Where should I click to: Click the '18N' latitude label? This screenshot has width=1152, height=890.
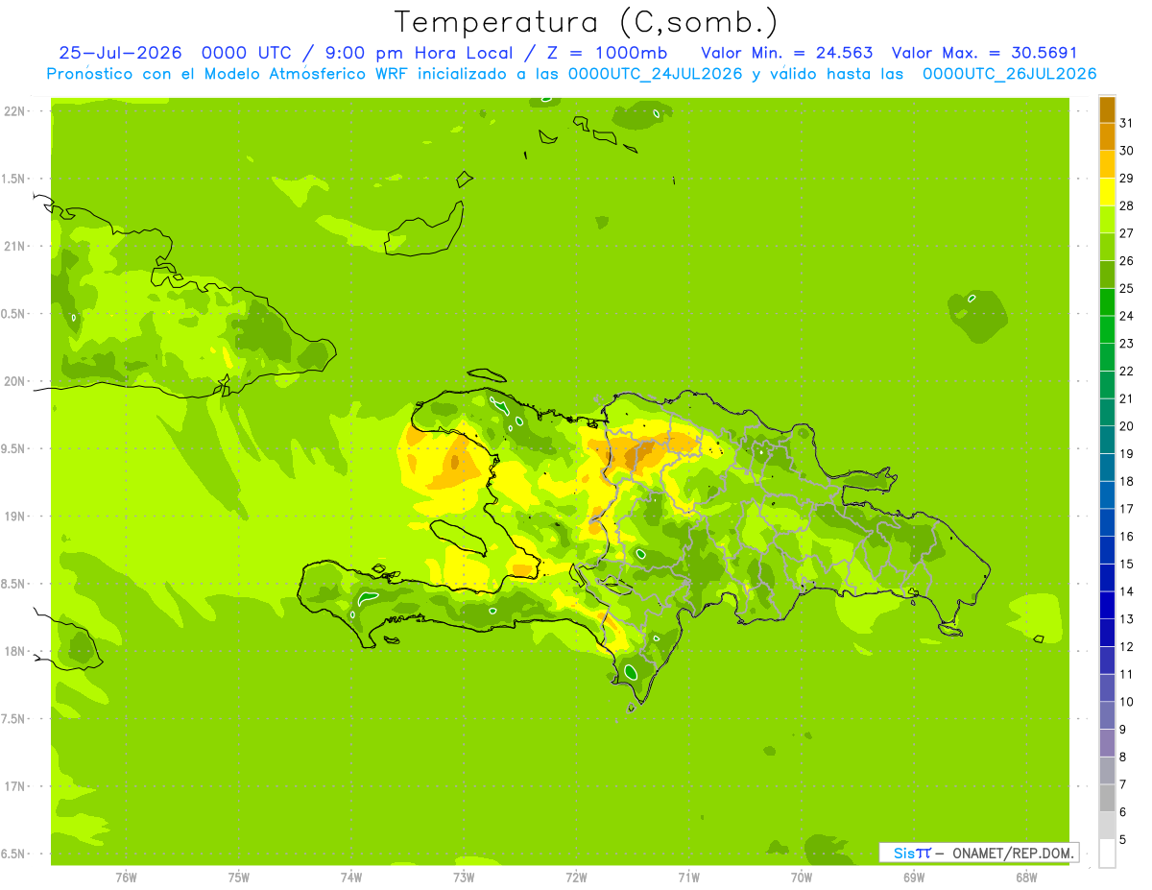(x=15, y=652)
